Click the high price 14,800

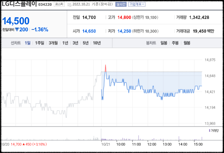coord(124,18)
